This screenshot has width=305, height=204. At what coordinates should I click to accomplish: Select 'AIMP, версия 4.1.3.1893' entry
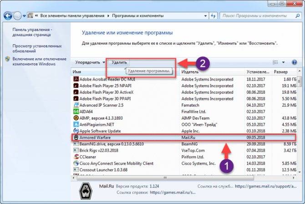101,118
